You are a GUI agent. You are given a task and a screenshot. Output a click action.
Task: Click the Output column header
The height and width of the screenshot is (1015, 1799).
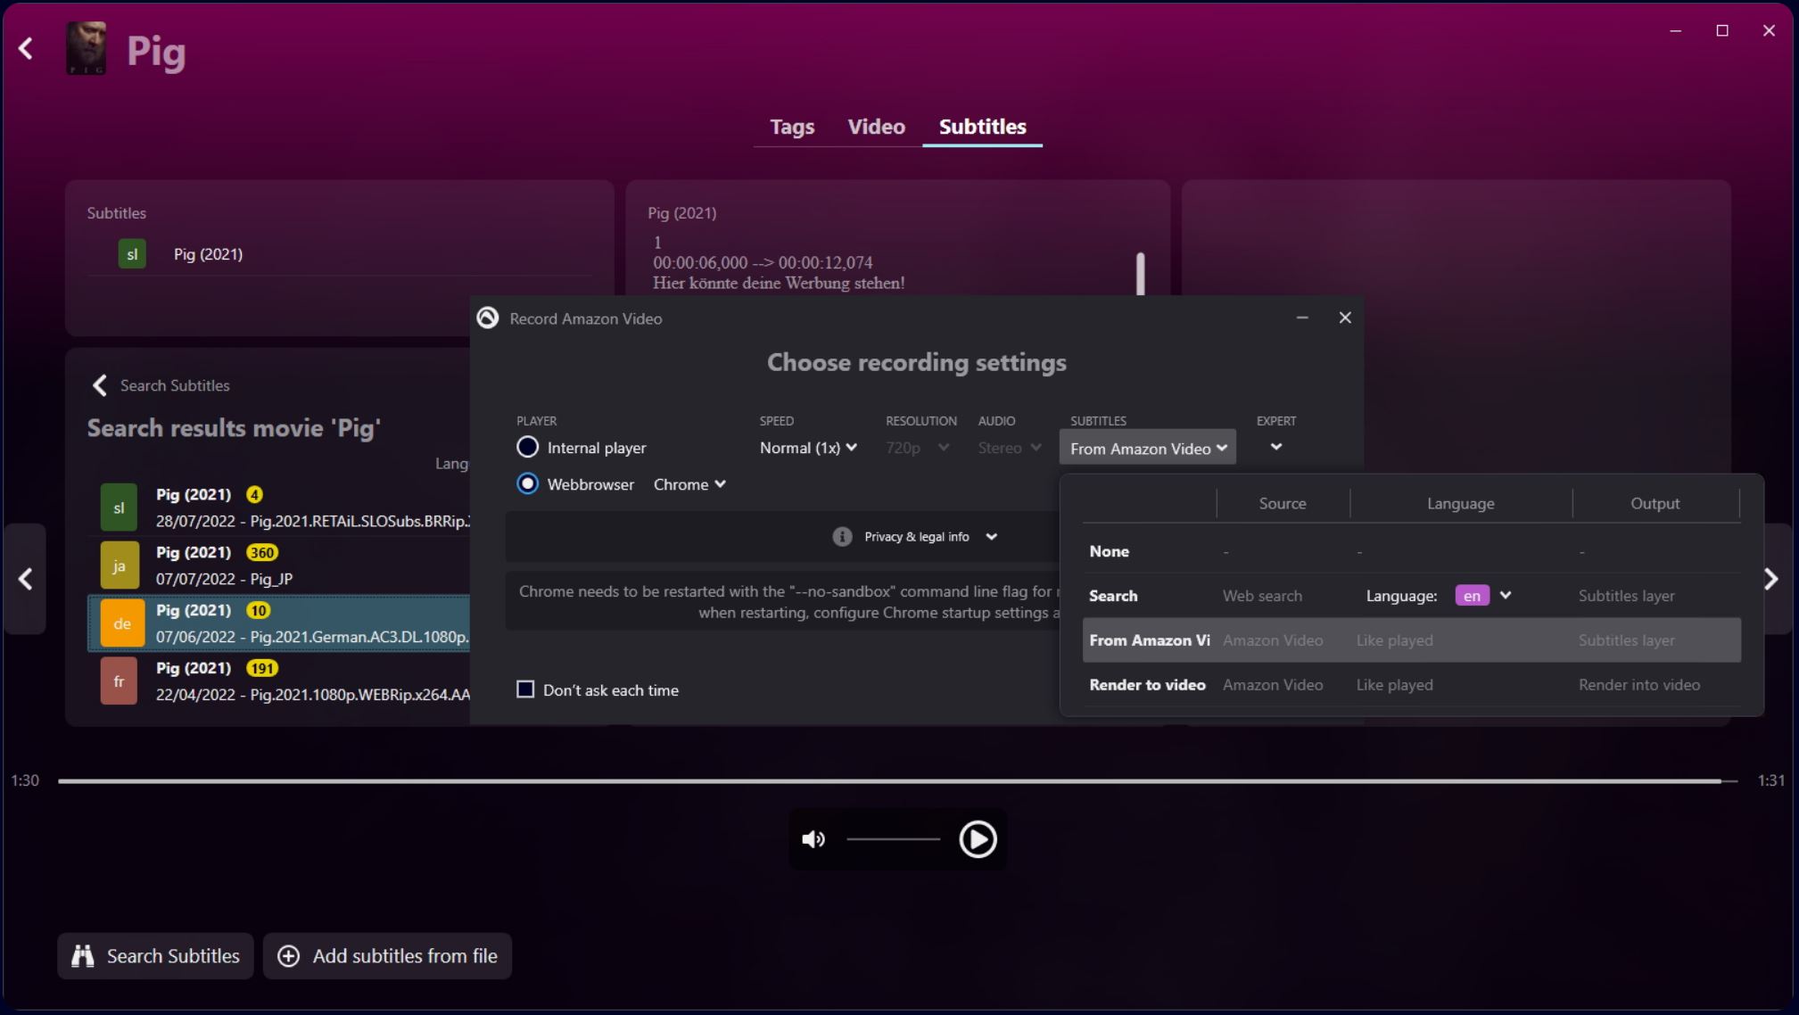pyautogui.click(x=1655, y=504)
